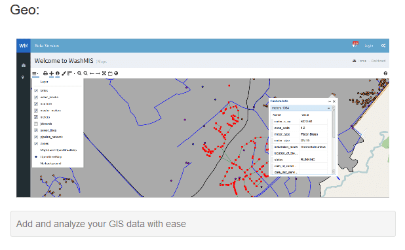Select the pan/move tool icon
Image resolution: width=405 pixels, height=250 pixels.
51,73
